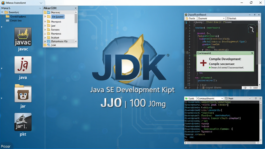Open the top title bar dropdown chevron
The height and width of the screenshot is (149, 265).
point(41,3)
